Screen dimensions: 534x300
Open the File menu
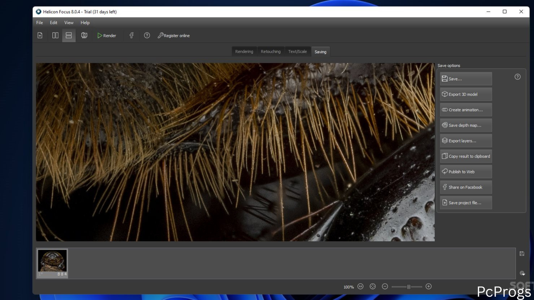click(40, 23)
